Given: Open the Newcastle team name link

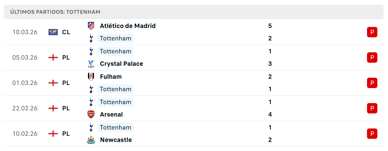Looking at the screenshot, I should [x=116, y=140].
